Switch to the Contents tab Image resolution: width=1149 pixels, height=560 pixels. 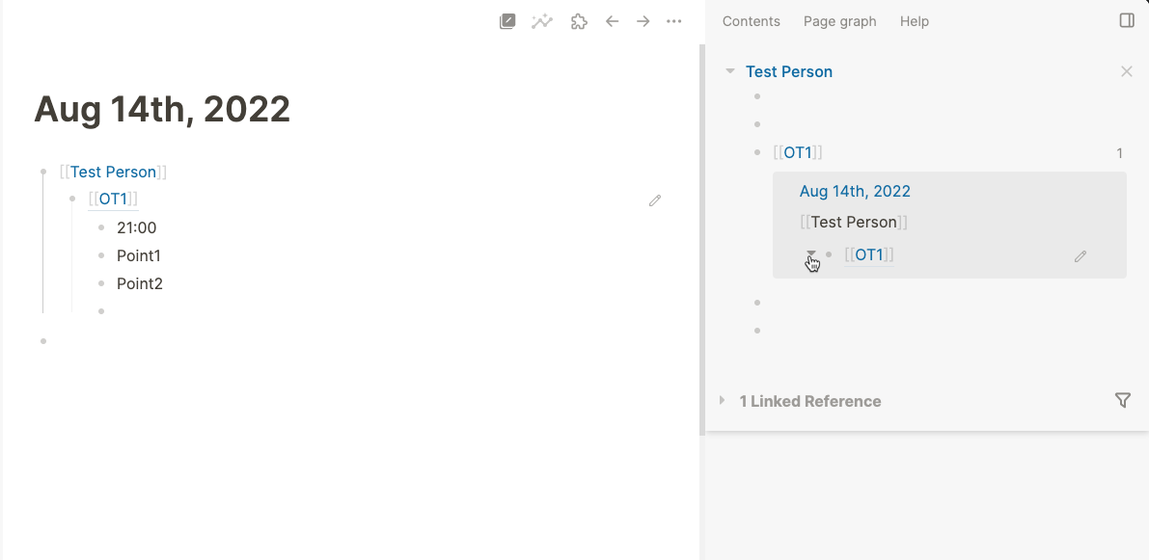click(x=751, y=21)
